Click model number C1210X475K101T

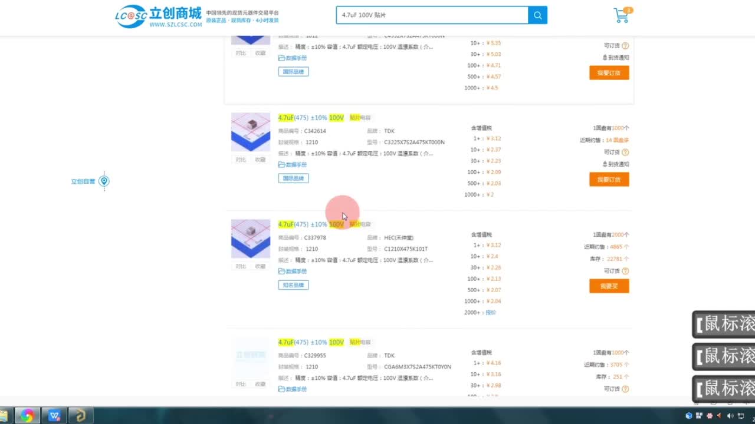click(406, 249)
